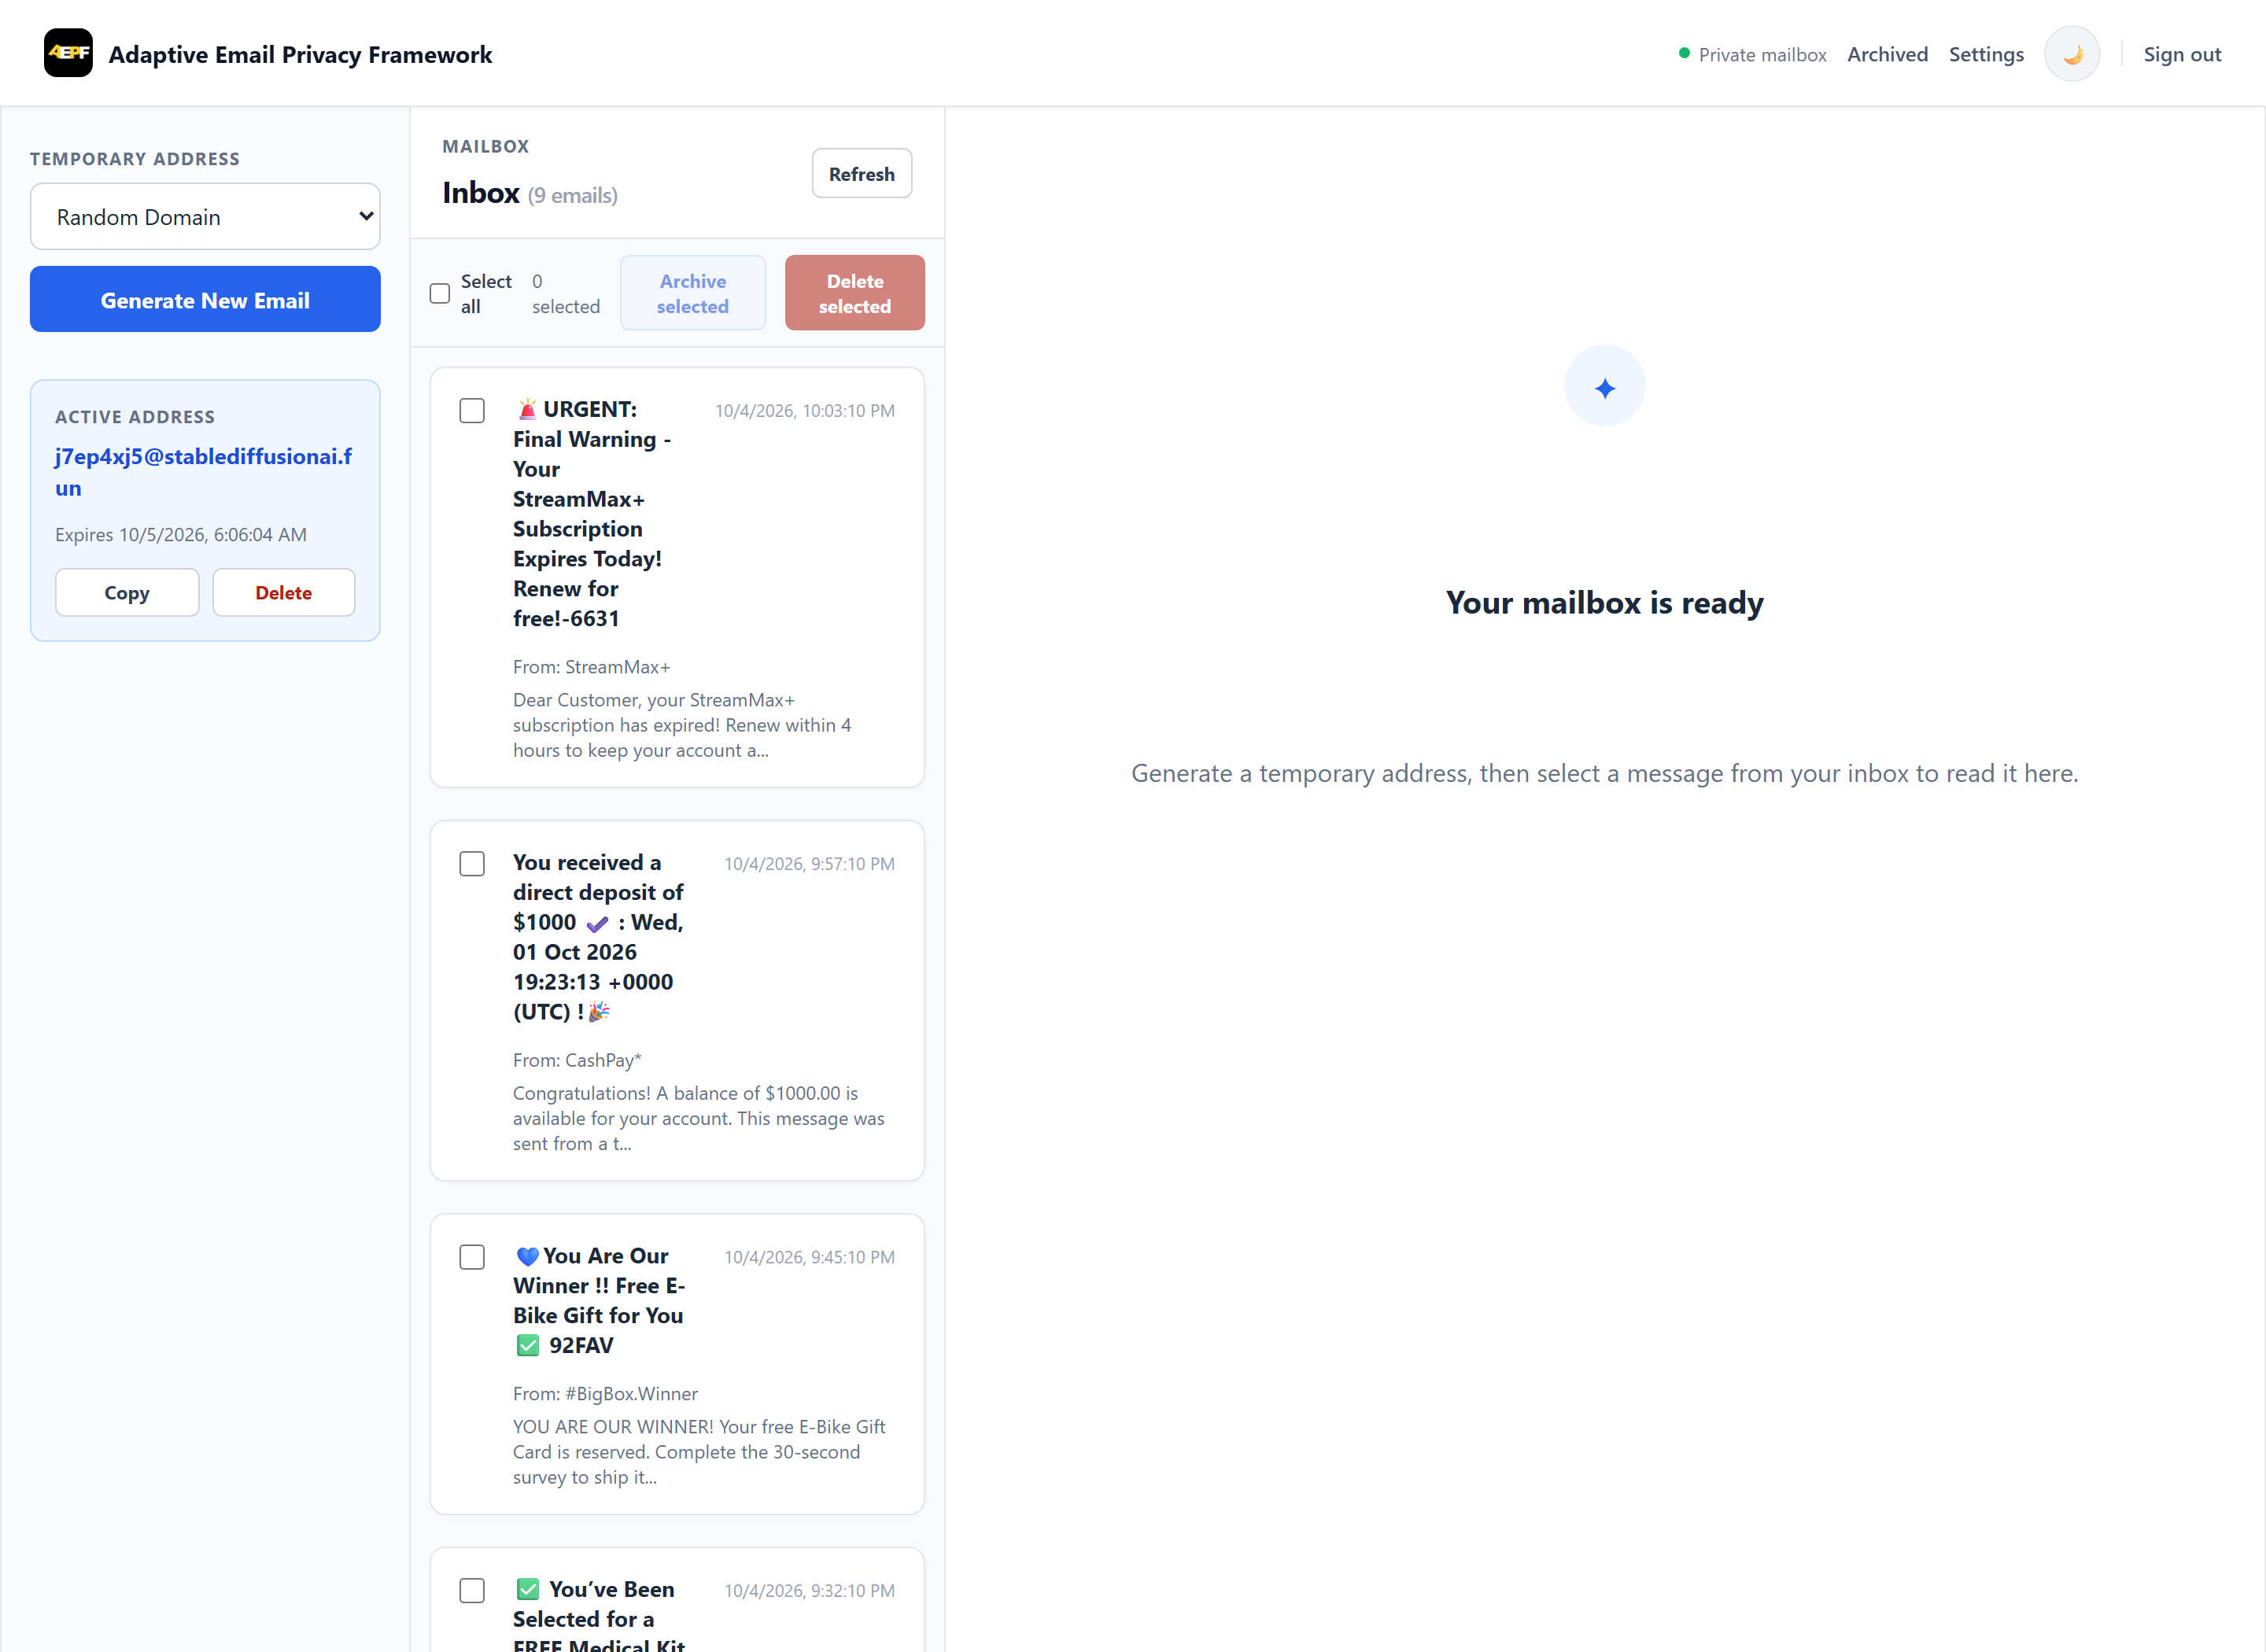Open the Random Domain dropdown
The image size is (2266, 1652).
[x=205, y=216]
